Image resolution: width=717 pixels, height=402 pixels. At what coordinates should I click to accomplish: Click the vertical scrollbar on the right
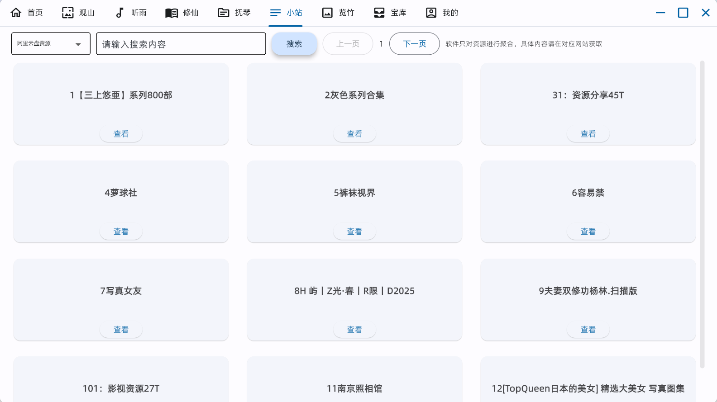tap(702, 215)
